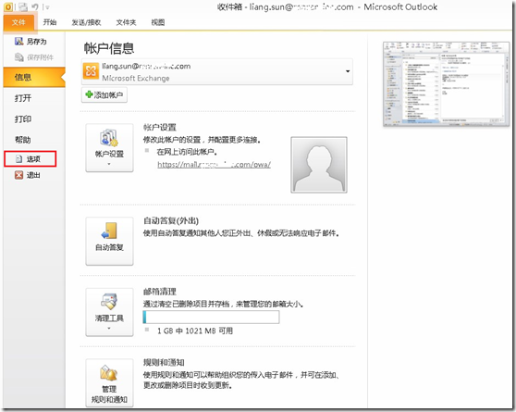Click the inbox preview thumbnail
Screen dimensions: 516x412
point(446,84)
